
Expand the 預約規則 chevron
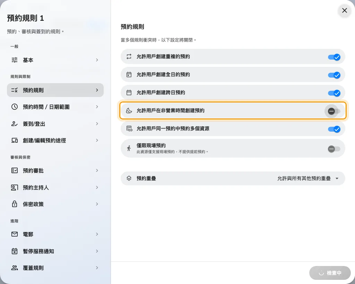click(97, 90)
